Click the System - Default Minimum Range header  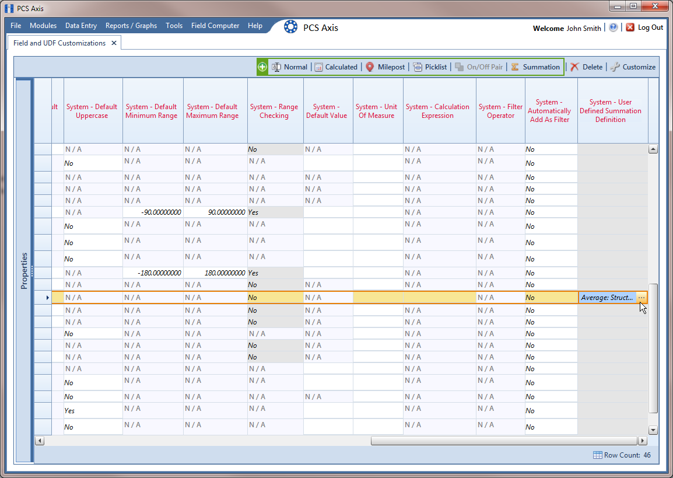click(152, 111)
